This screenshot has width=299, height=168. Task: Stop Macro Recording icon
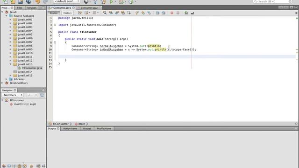coord(178,13)
